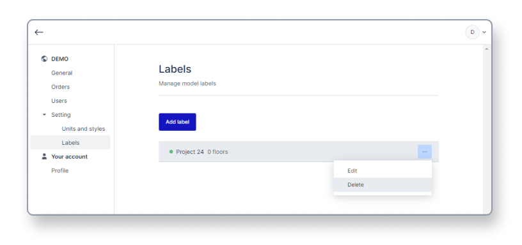Open the Users page

pyautogui.click(x=59, y=101)
